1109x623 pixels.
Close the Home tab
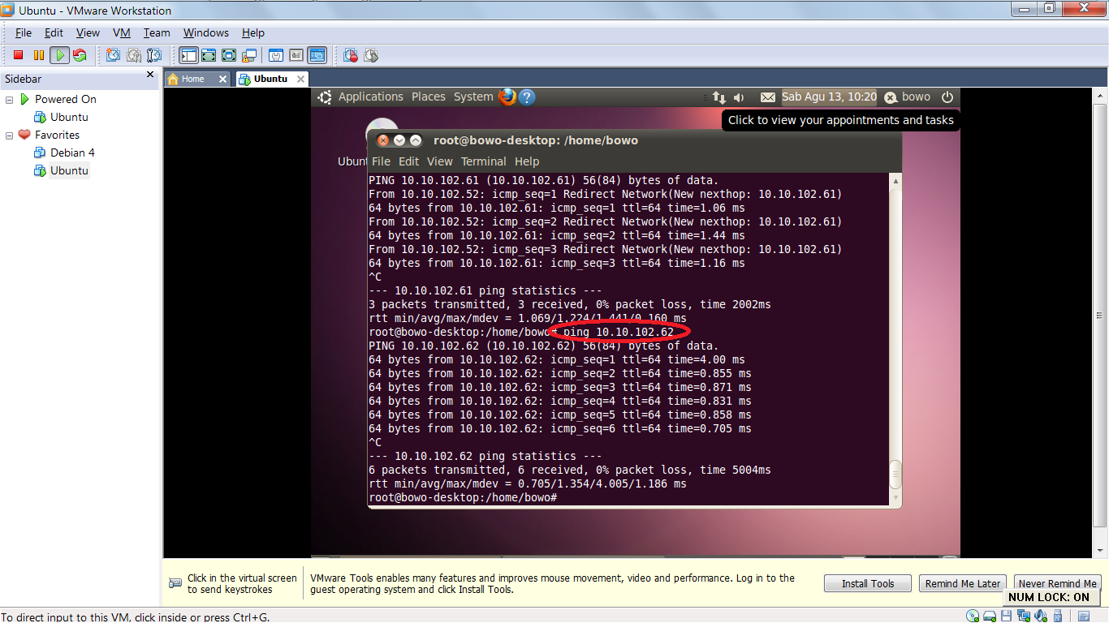[223, 79]
